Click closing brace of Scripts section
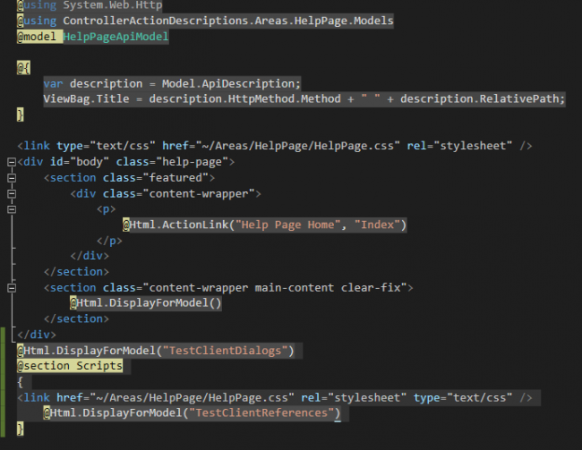The height and width of the screenshot is (450, 582). click(x=21, y=429)
